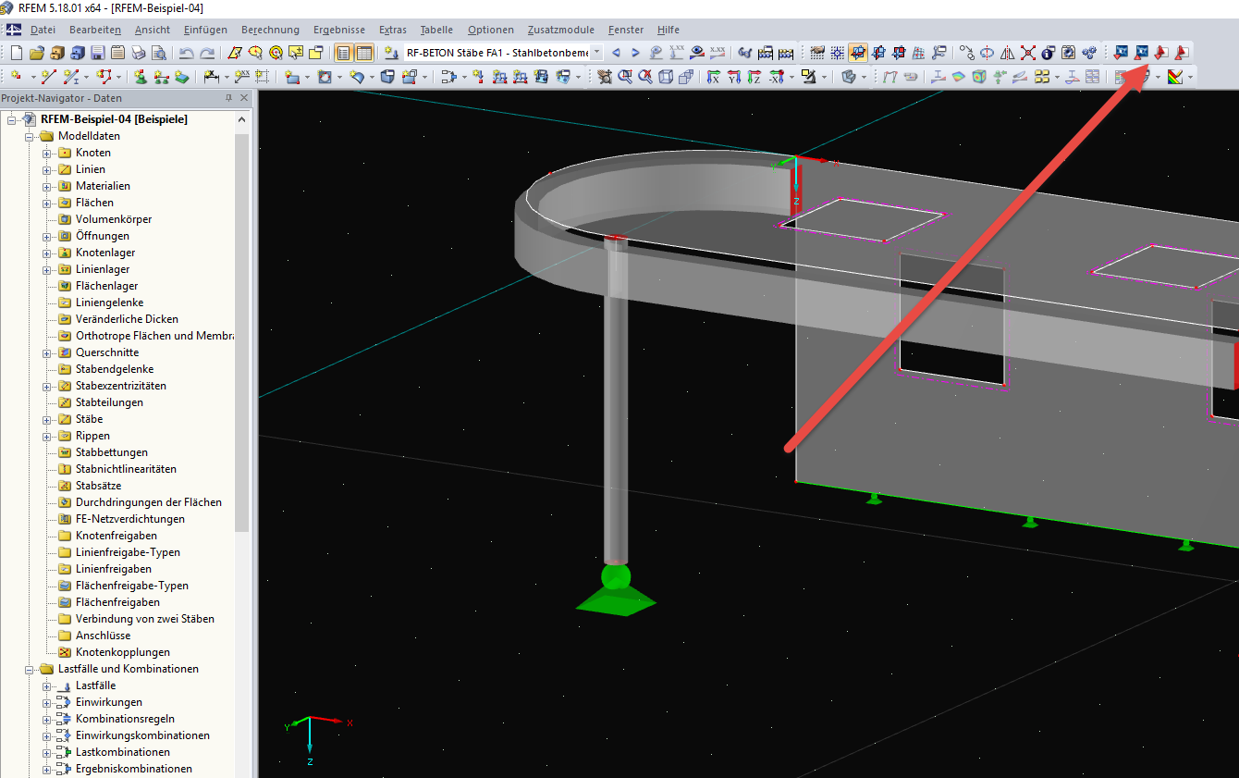Print the current graphic

[137, 52]
